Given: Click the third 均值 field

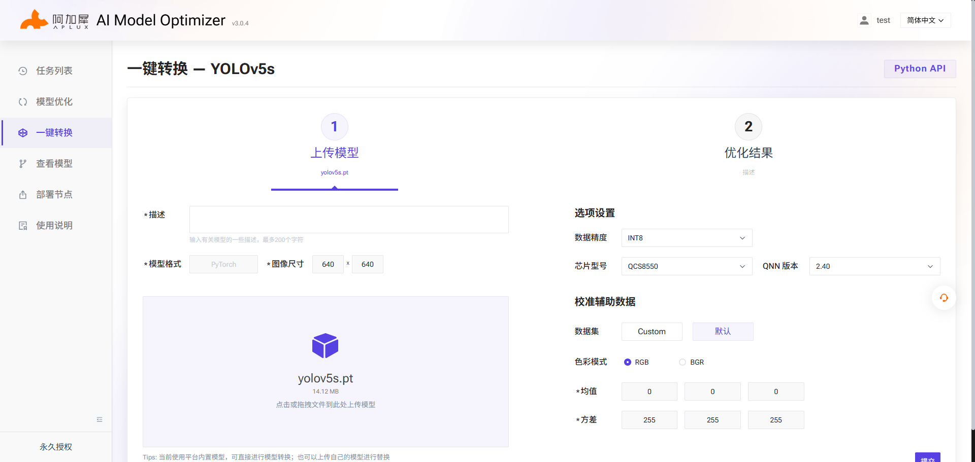Looking at the screenshot, I should click(776, 392).
